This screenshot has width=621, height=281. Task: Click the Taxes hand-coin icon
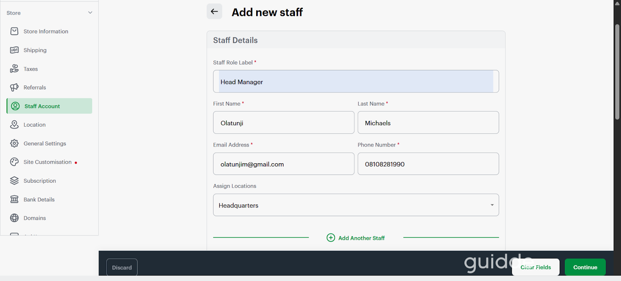[14, 69]
